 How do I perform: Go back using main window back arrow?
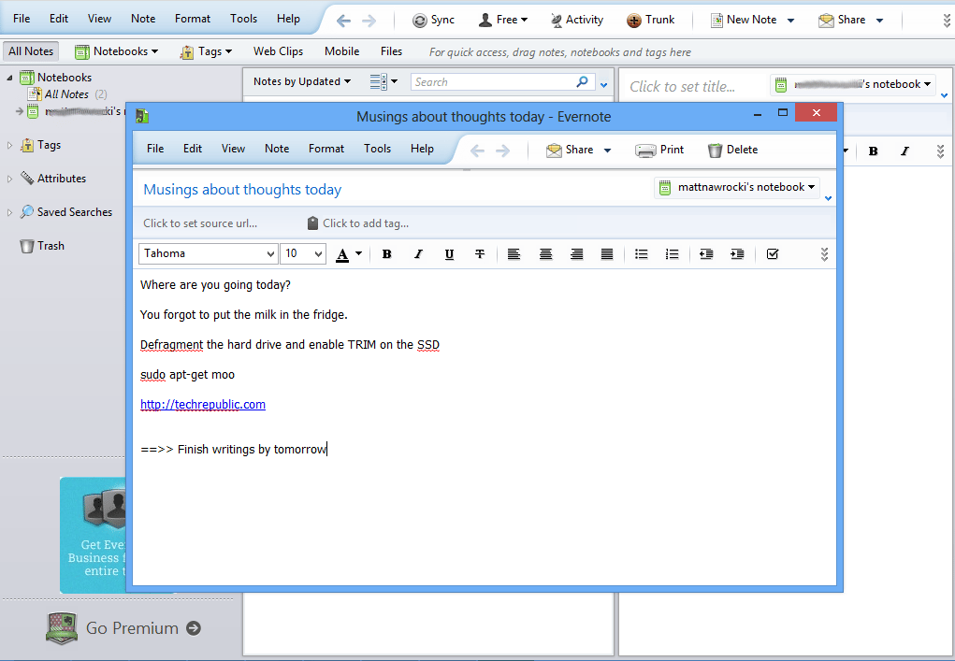pyautogui.click(x=343, y=22)
